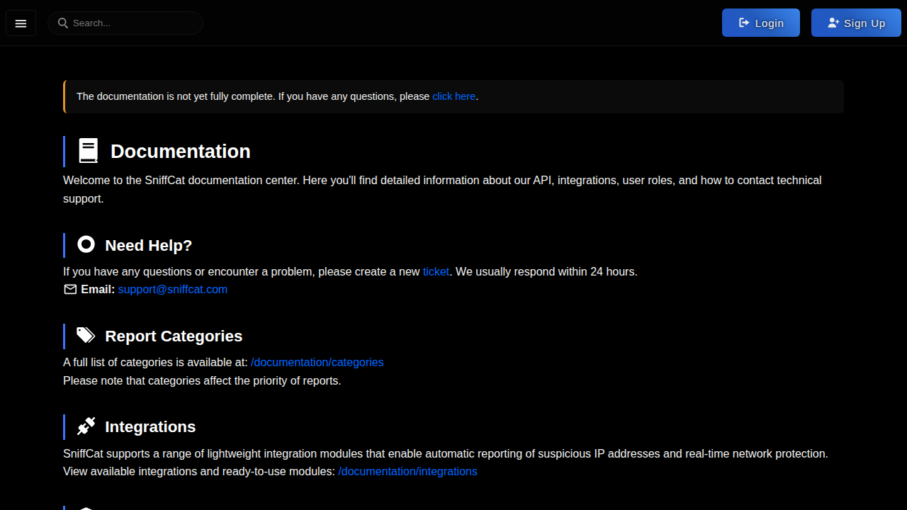Click the Integrations heading text
Screen dimensions: 907x510
[150, 426]
